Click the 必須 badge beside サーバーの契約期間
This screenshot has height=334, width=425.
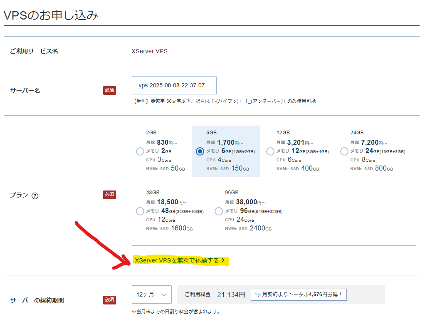coord(109,300)
